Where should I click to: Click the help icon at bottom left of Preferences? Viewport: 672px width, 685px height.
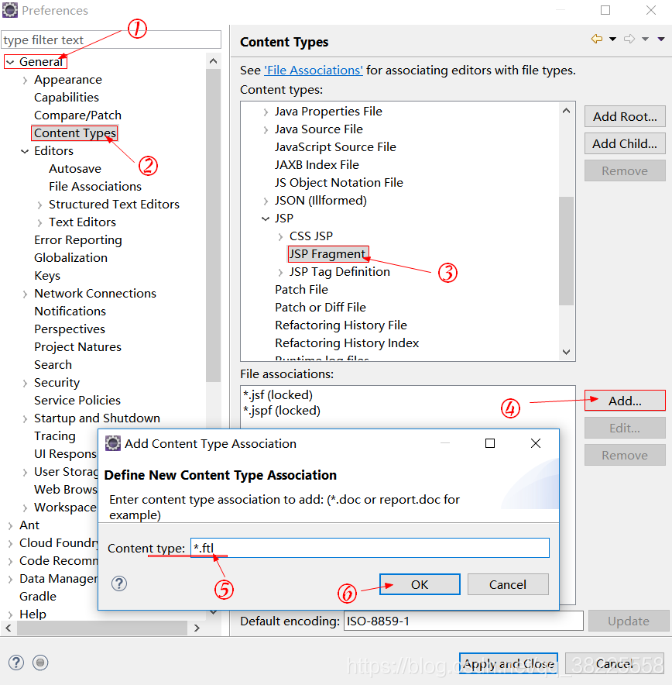[16, 663]
